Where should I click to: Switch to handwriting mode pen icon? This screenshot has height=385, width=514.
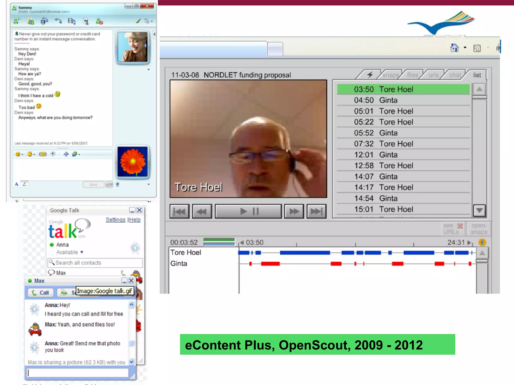pos(24,184)
